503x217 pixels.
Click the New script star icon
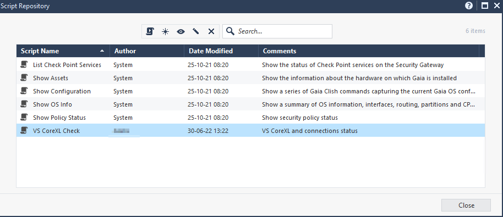coord(165,31)
